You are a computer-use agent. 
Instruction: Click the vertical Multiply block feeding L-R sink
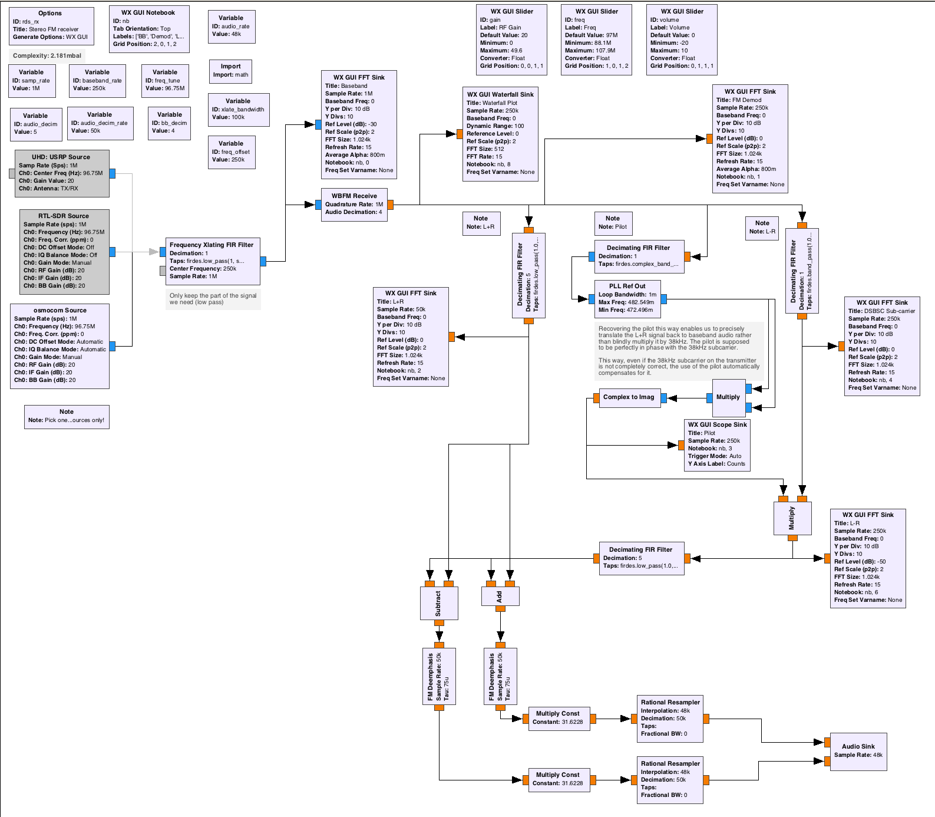pos(792,518)
